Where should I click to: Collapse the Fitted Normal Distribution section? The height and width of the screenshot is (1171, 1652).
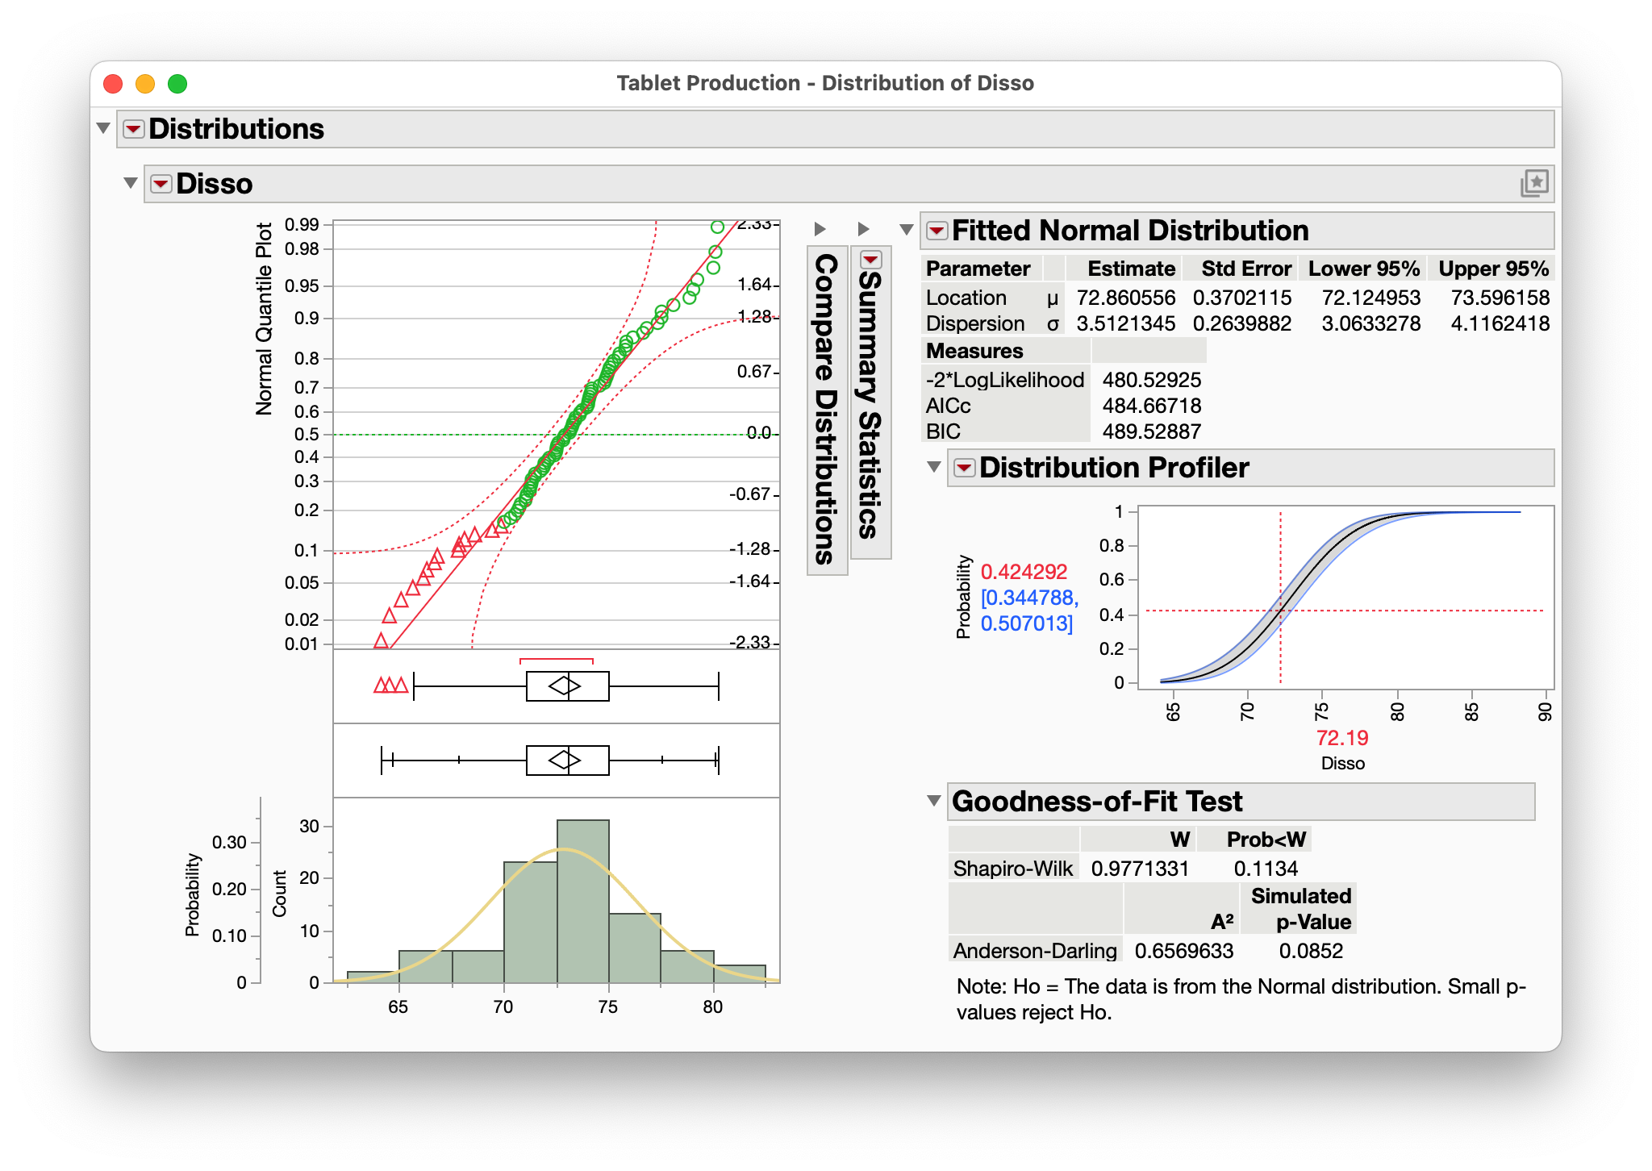tap(907, 230)
